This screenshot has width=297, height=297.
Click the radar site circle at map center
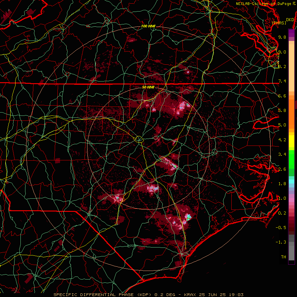click(x=139, y=139)
